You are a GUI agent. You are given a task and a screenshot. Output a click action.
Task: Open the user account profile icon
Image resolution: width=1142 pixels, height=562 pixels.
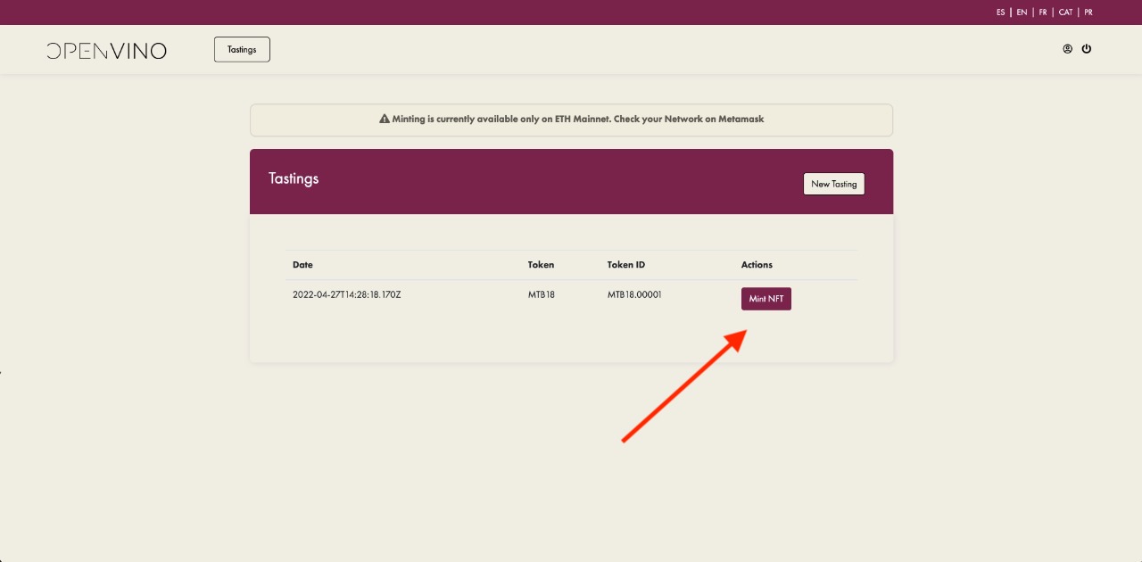(x=1067, y=49)
